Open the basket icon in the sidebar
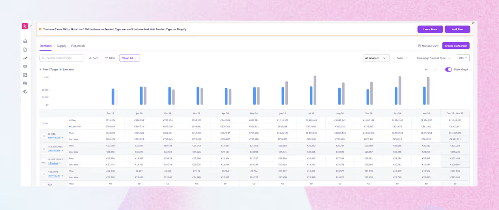Screen dimensions: 499x210 (x=25, y=66)
